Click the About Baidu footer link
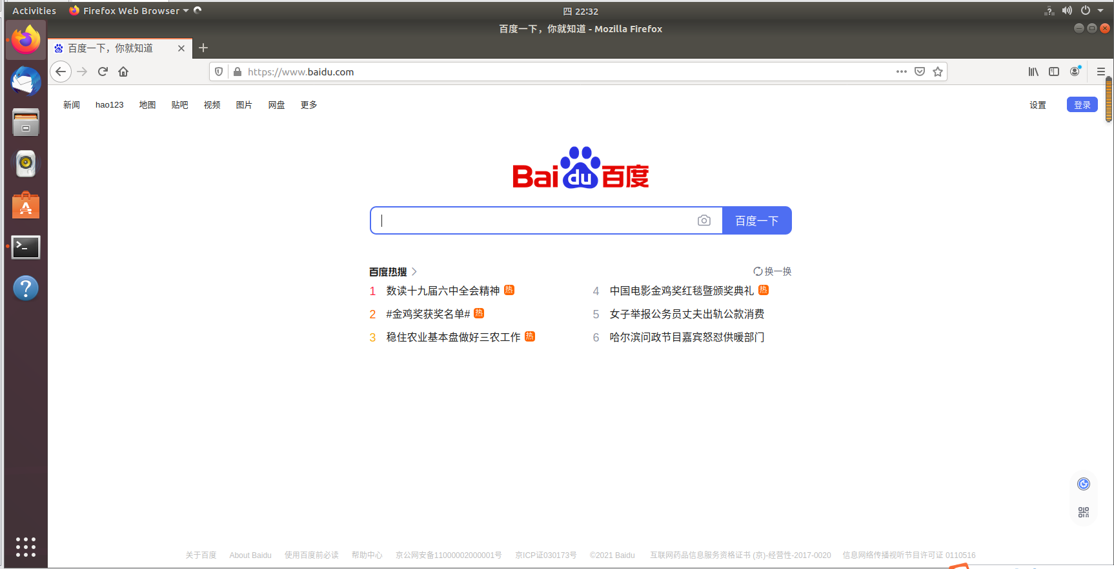The height and width of the screenshot is (569, 1114). tap(250, 555)
